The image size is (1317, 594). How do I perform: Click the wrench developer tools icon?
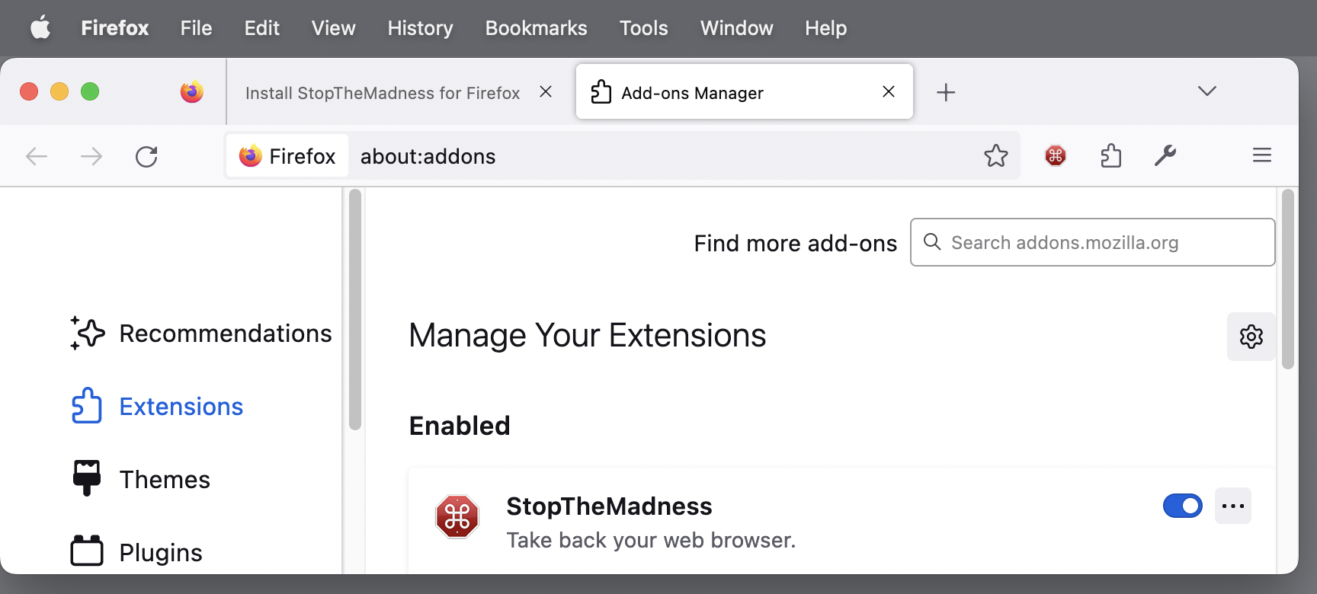(1165, 156)
